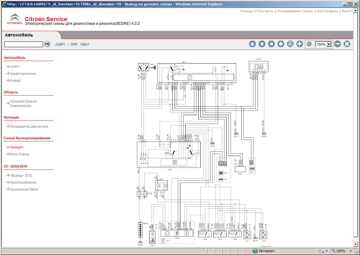The image size is (360, 255).
Task: Click the Функция sidebar heading
Action: pos(11,117)
